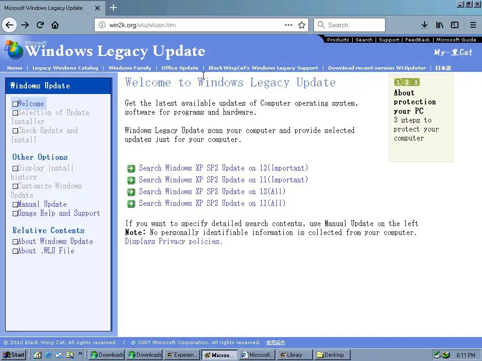
Task: Open About protection your PC link
Action: tap(415, 102)
